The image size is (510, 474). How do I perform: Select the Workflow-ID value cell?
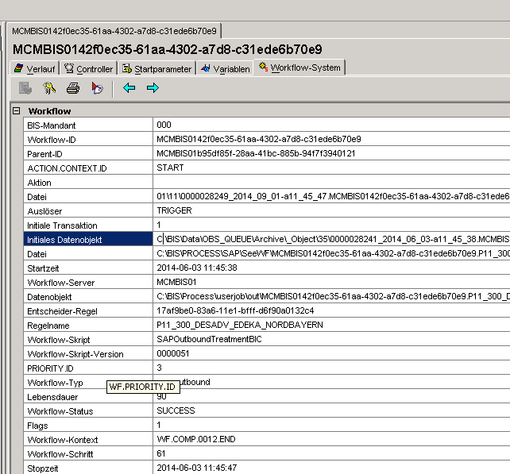click(x=331, y=139)
